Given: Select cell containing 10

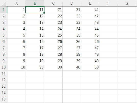Looking at the screenshot, I should tap(17, 67).
